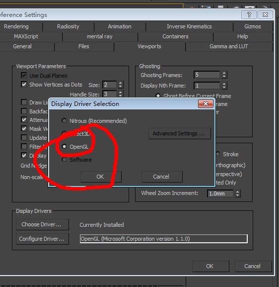Image resolution: width=279 pixels, height=287 pixels.
Task: Cancel the Preference Settings dialog
Action: point(253,266)
